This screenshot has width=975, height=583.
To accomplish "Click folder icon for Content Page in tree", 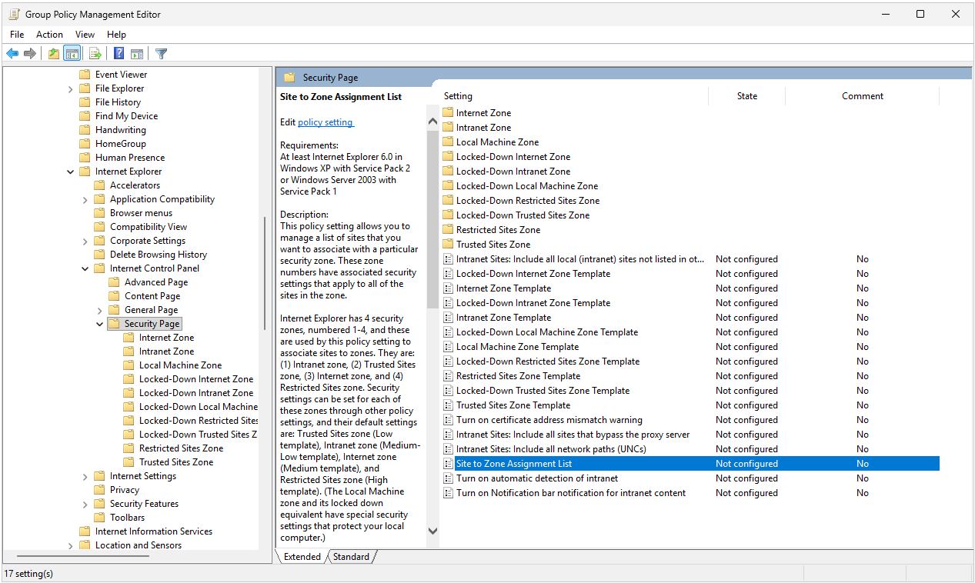I will tap(115, 296).
